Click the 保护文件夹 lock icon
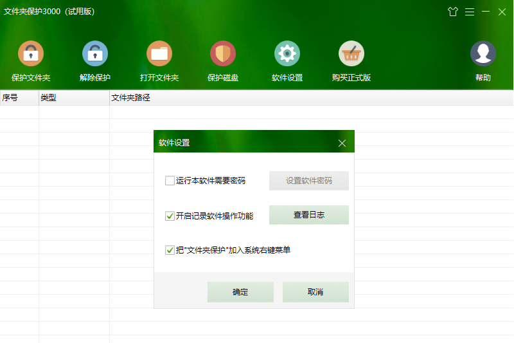The image size is (514, 343). point(31,54)
